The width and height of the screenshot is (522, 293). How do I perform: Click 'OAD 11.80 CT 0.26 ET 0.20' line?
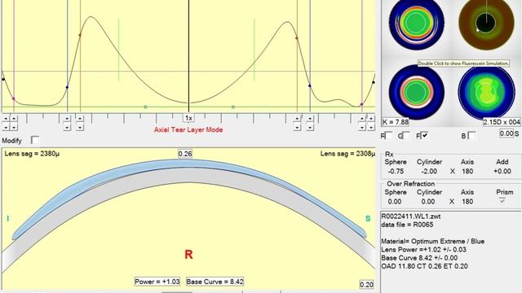pos(424,266)
